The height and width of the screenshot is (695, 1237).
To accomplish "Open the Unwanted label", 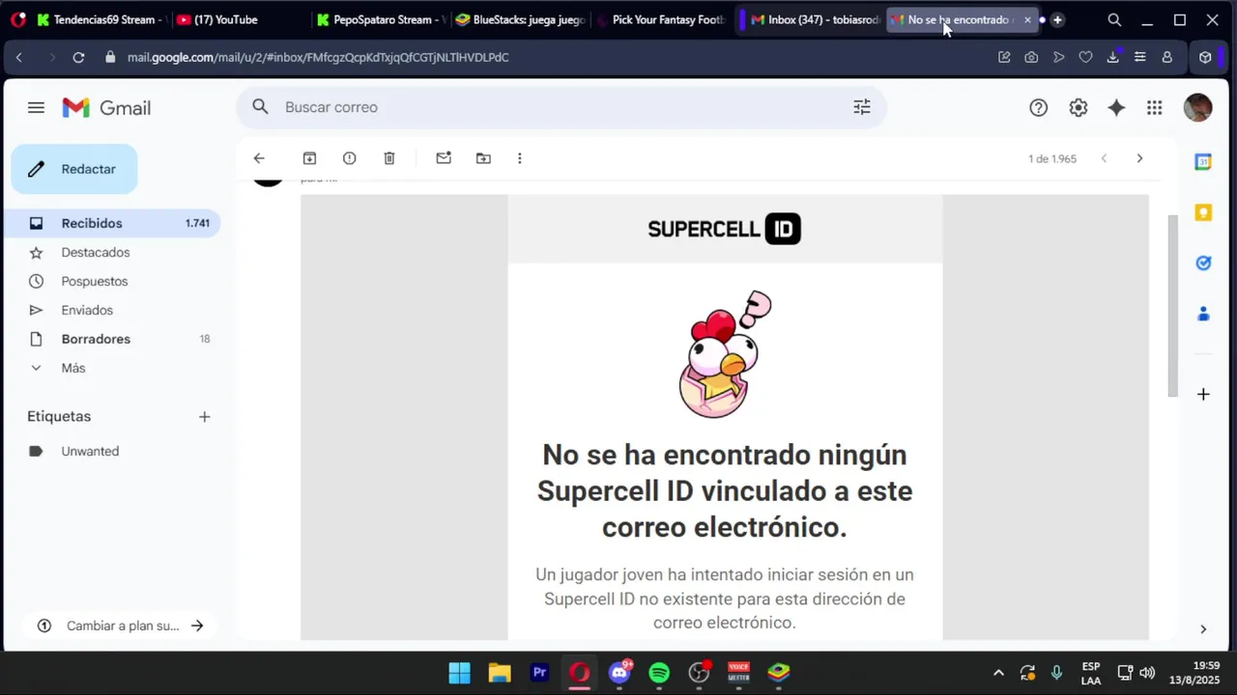I will tap(90, 451).
